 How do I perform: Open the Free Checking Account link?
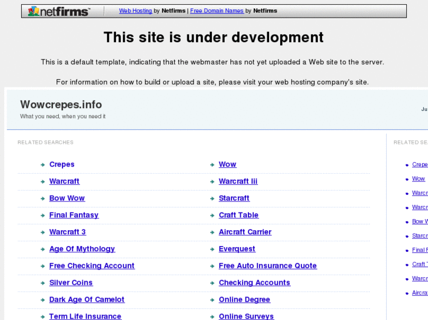(x=92, y=266)
